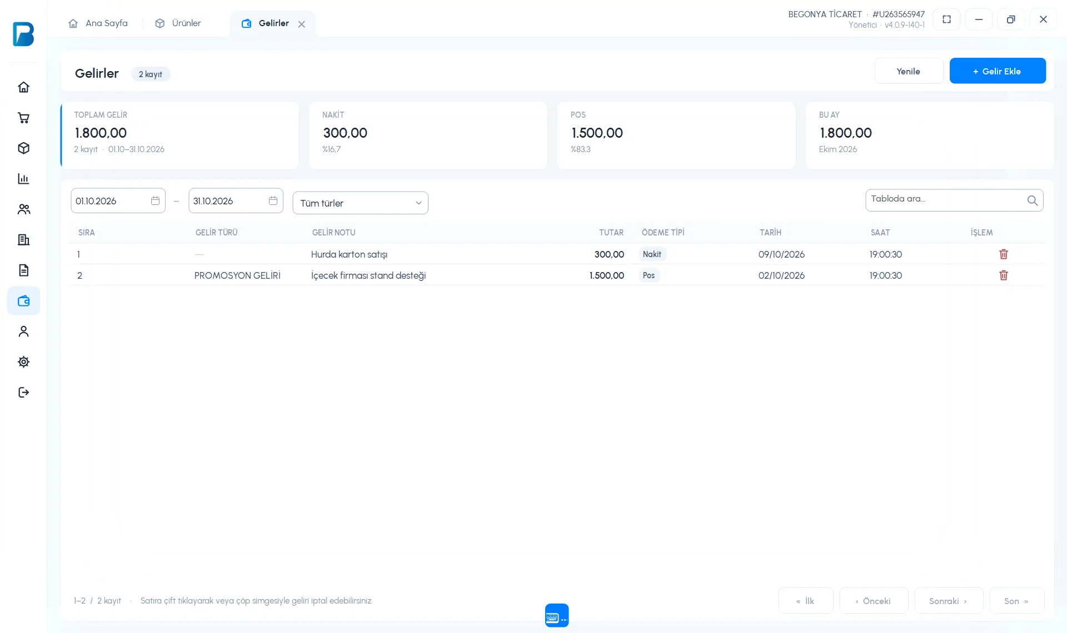This screenshot has width=1067, height=633.
Task: Click the TOPLAM GELİR summary card
Action: point(180,135)
